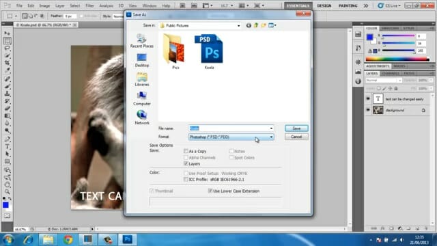The width and height of the screenshot is (437, 246).
Task: Open the Filter menu
Action: click(89, 5)
